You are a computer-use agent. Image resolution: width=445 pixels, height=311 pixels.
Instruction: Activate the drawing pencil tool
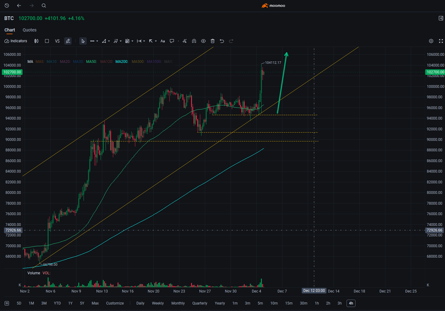coord(68,41)
